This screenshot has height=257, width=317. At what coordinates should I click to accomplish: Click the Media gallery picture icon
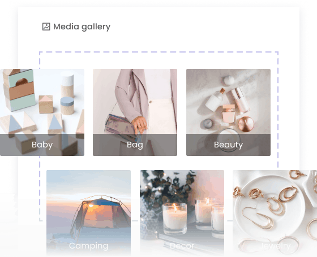click(x=46, y=27)
